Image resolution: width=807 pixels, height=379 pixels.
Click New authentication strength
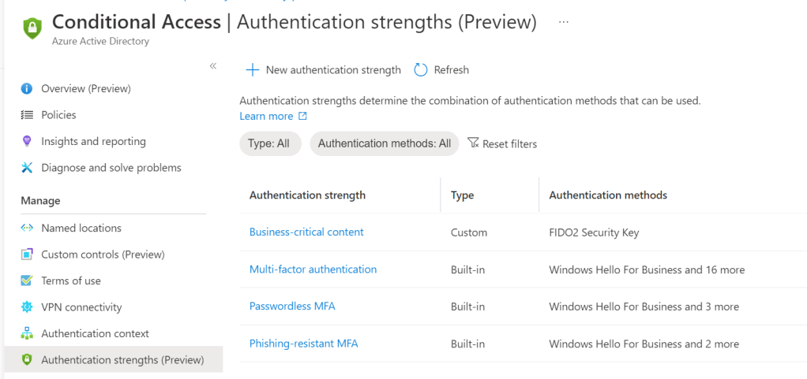point(324,70)
